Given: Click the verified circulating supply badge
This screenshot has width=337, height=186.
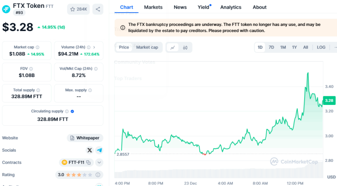Looking at the screenshot, I should pos(72,111).
